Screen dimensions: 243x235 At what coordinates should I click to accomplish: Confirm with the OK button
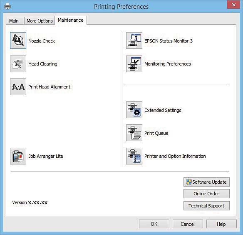154,224
